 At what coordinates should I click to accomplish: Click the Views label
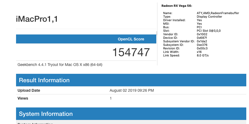pyautogui.click(x=23, y=98)
